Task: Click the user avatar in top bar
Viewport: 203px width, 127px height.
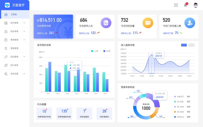Action: pos(195,5)
